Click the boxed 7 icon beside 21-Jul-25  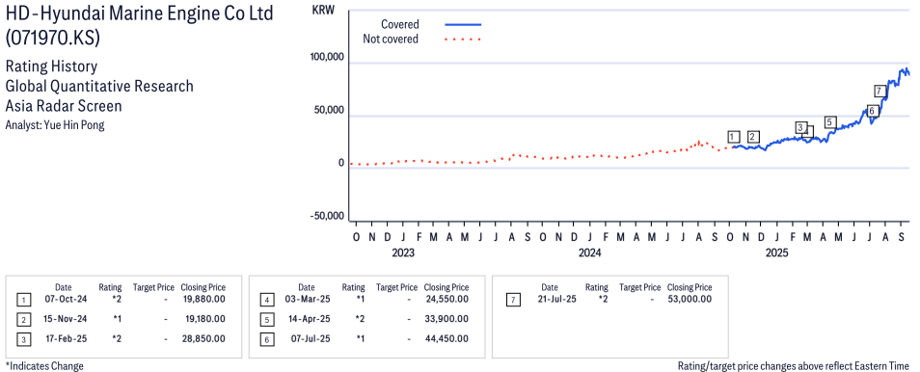(x=512, y=301)
